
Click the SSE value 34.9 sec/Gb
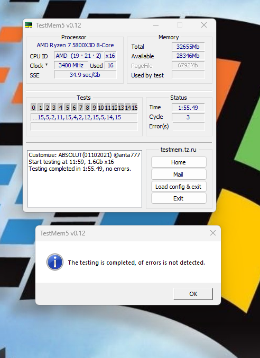pos(85,75)
